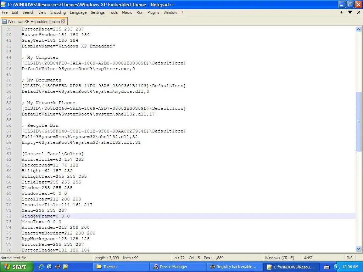
Task: Click the AppWorkspace=128 128 128 line
Action: (56, 239)
